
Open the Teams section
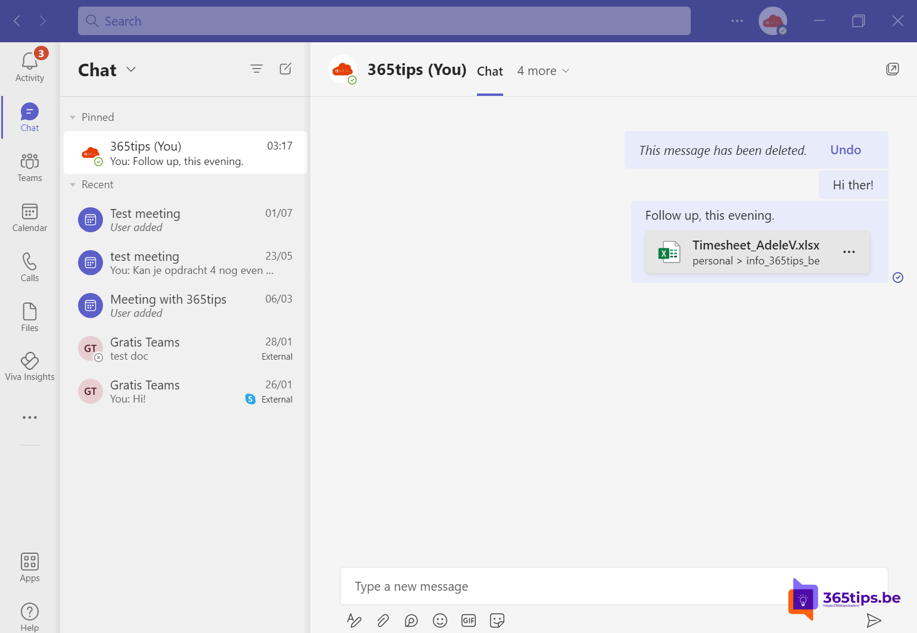(30, 167)
